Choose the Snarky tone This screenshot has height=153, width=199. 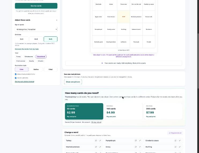[x=31, y=61]
